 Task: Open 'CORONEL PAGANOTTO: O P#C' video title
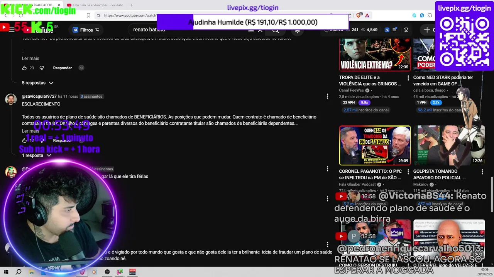370,174
